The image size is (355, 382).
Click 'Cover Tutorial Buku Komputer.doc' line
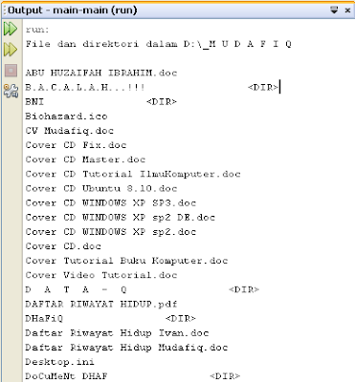point(126,261)
